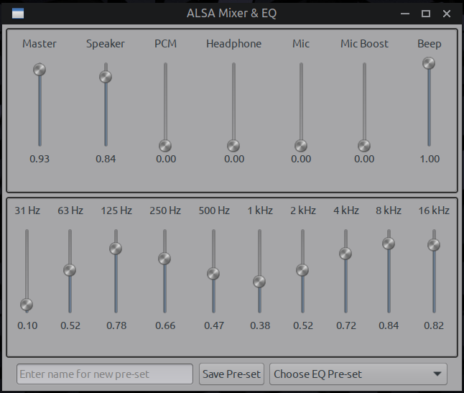The image size is (464, 393).
Task: Click the Headphone label
Action: pyautogui.click(x=233, y=44)
